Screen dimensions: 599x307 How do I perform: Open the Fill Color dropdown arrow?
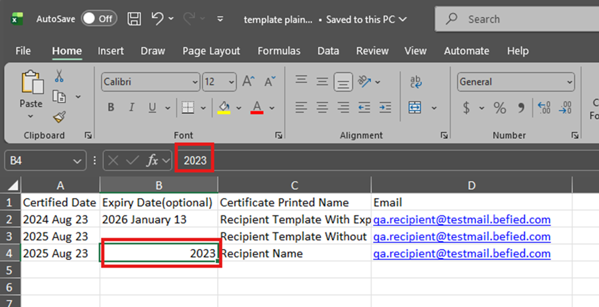[239, 108]
